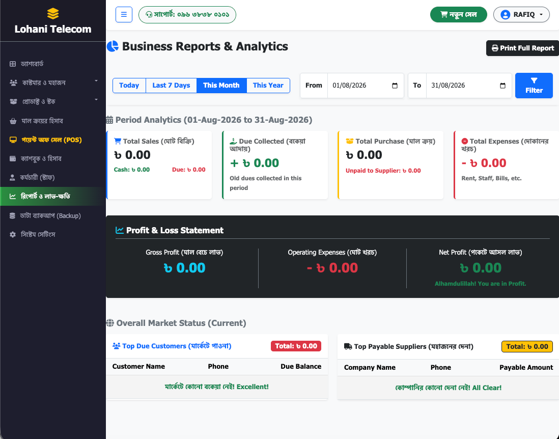
Task: Click the red minus icon on Total Expenses
Action: tap(464, 141)
